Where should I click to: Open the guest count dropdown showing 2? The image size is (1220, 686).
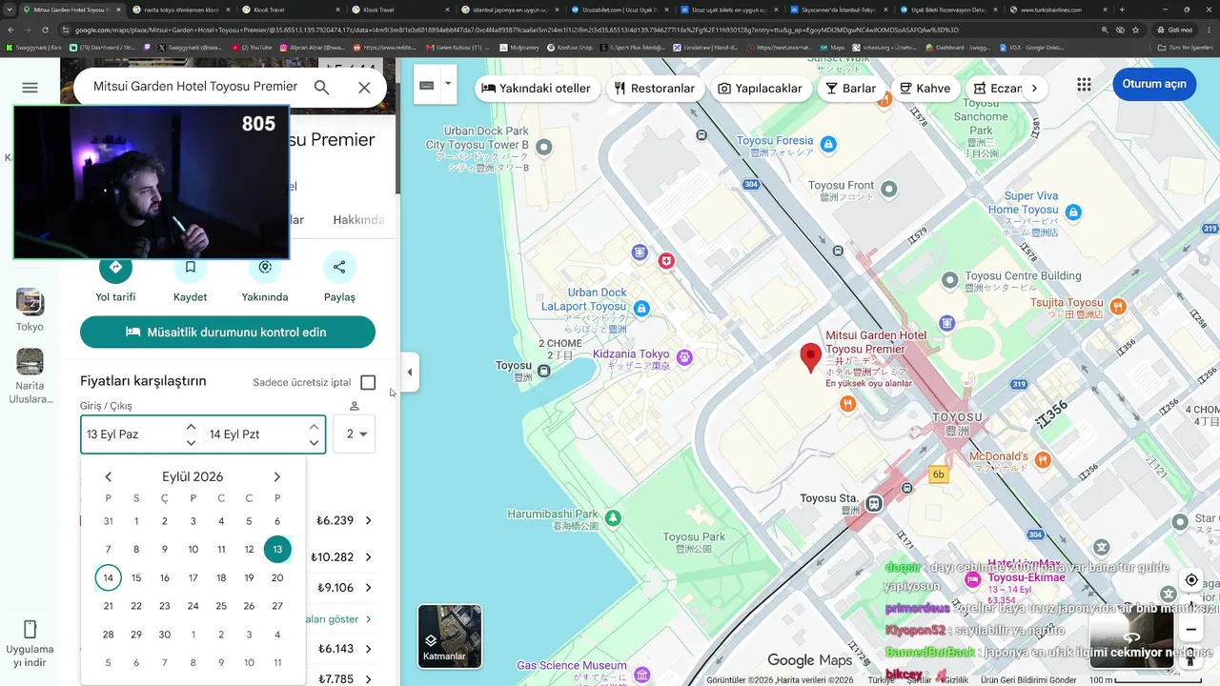pyautogui.click(x=355, y=434)
